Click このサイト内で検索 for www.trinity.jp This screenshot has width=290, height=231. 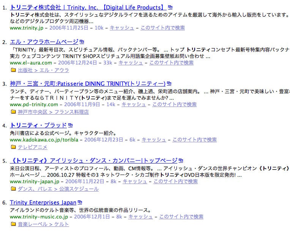coord(162,28)
